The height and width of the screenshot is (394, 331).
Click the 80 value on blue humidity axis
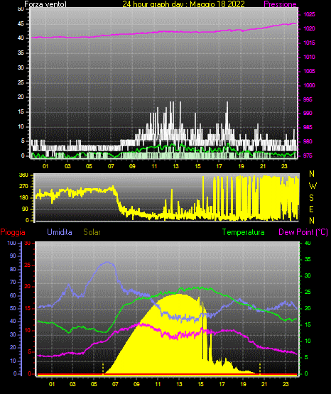(13, 269)
